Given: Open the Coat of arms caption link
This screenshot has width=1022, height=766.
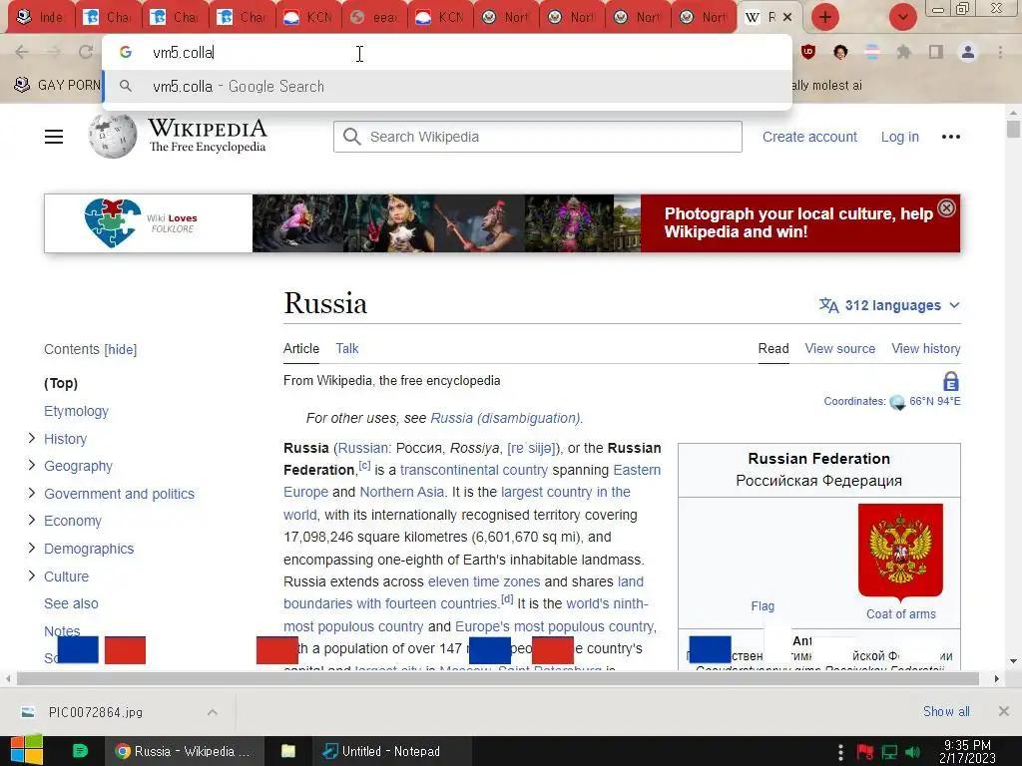Looking at the screenshot, I should coord(901,614).
